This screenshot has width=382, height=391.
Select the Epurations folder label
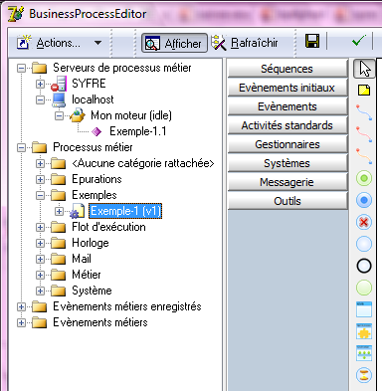tap(96, 179)
